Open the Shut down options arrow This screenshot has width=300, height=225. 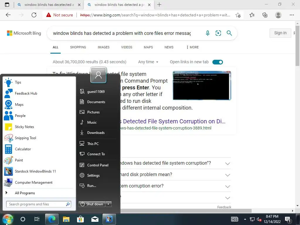coord(108,204)
